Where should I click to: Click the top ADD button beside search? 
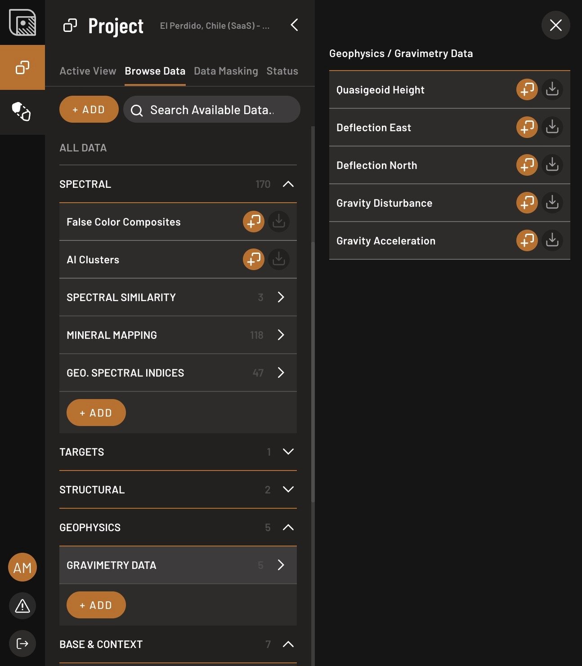89,109
